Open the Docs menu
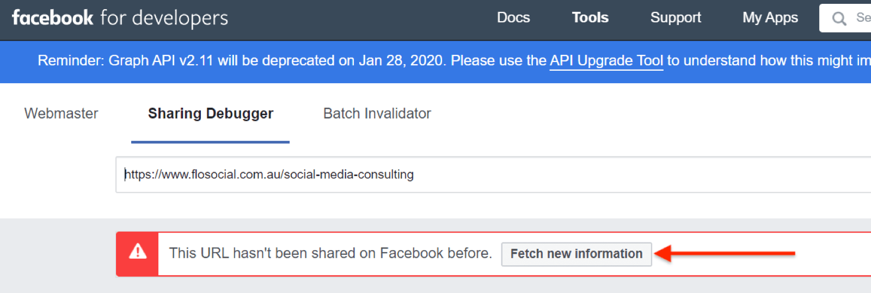This screenshot has height=293, width=871. tap(513, 18)
